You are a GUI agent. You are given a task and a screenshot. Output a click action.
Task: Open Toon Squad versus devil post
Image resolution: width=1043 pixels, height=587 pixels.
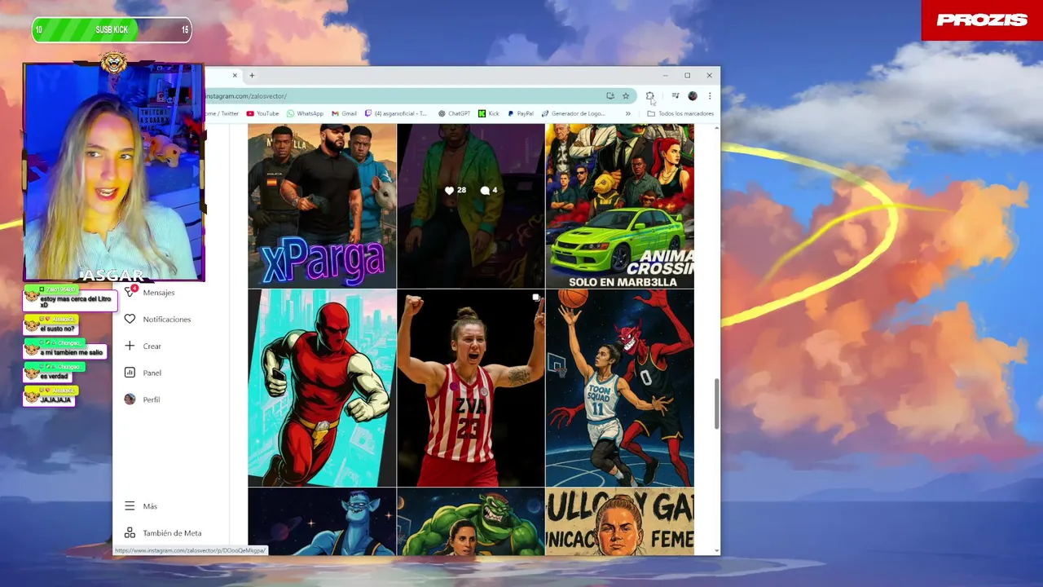pyautogui.click(x=620, y=388)
